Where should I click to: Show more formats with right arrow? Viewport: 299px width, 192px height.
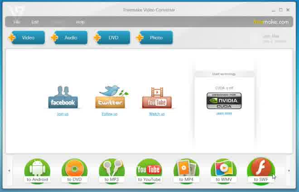[289, 171]
